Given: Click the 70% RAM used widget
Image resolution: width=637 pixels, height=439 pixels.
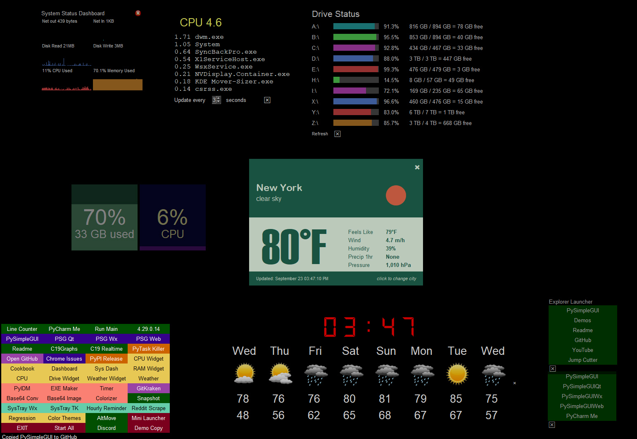Looking at the screenshot, I should (x=105, y=223).
